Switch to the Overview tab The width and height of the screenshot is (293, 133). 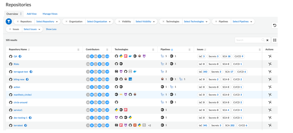(12, 14)
